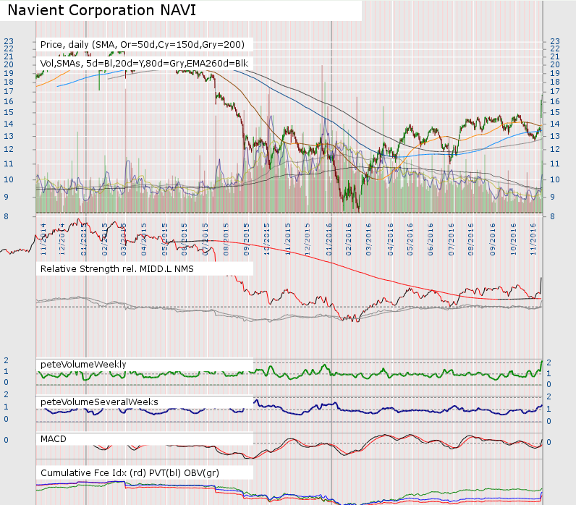Select the Price, daily SMA legend label
Image resolution: width=576 pixels, height=505 pixels.
[146, 44]
